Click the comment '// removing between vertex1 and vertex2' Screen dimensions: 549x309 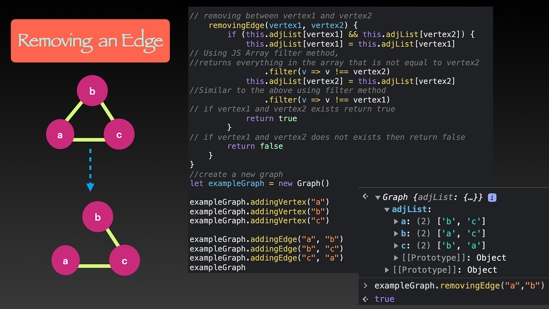[281, 16]
